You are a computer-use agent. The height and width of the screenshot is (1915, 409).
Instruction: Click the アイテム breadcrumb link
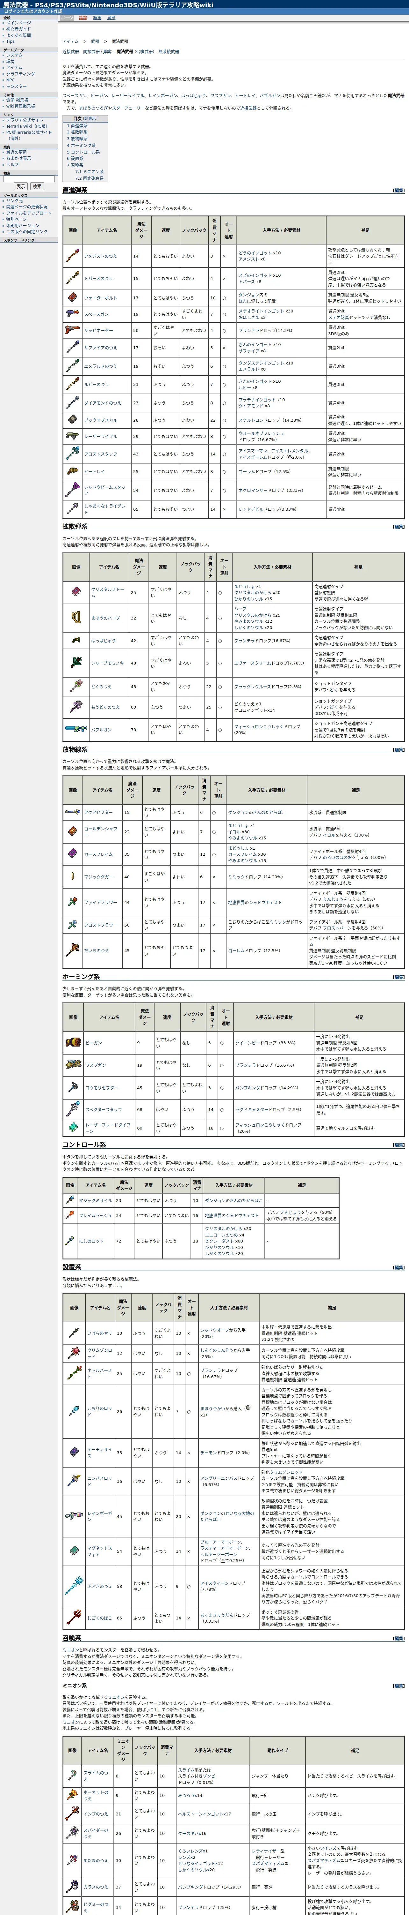tap(70, 41)
